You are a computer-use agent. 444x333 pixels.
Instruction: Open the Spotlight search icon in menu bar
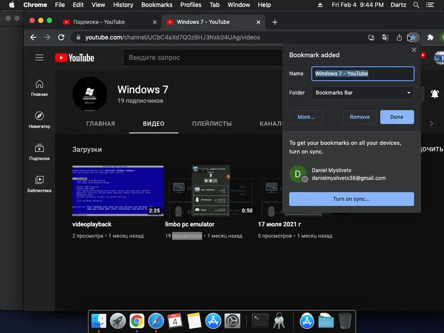[416, 5]
